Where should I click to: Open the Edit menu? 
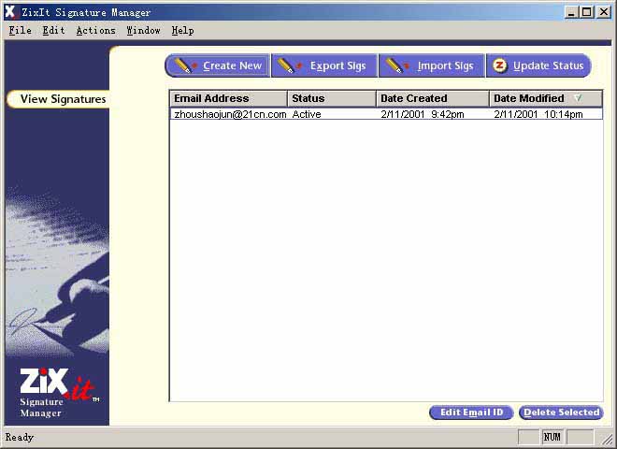[53, 30]
